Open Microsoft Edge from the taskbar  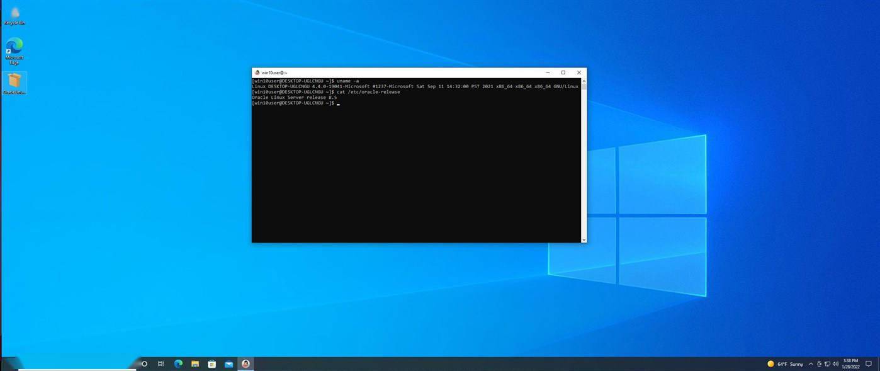(x=178, y=363)
